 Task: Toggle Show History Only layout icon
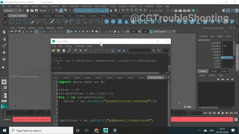tap(91, 51)
